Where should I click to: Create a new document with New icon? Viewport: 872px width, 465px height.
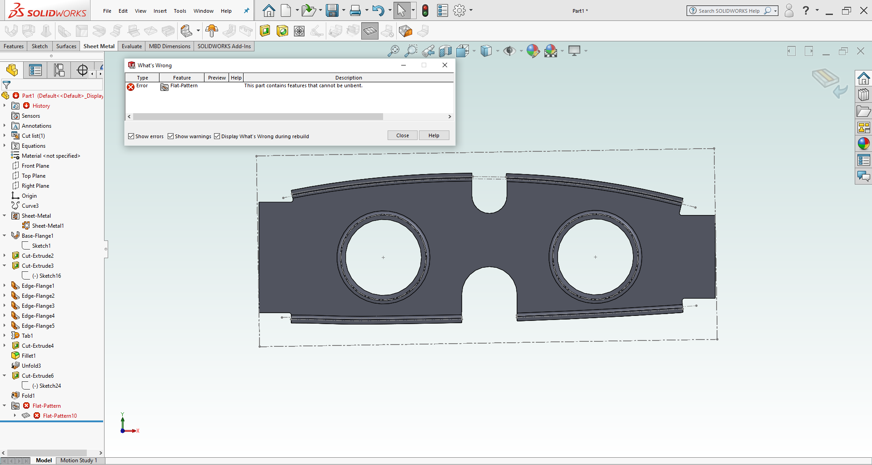pyautogui.click(x=286, y=10)
